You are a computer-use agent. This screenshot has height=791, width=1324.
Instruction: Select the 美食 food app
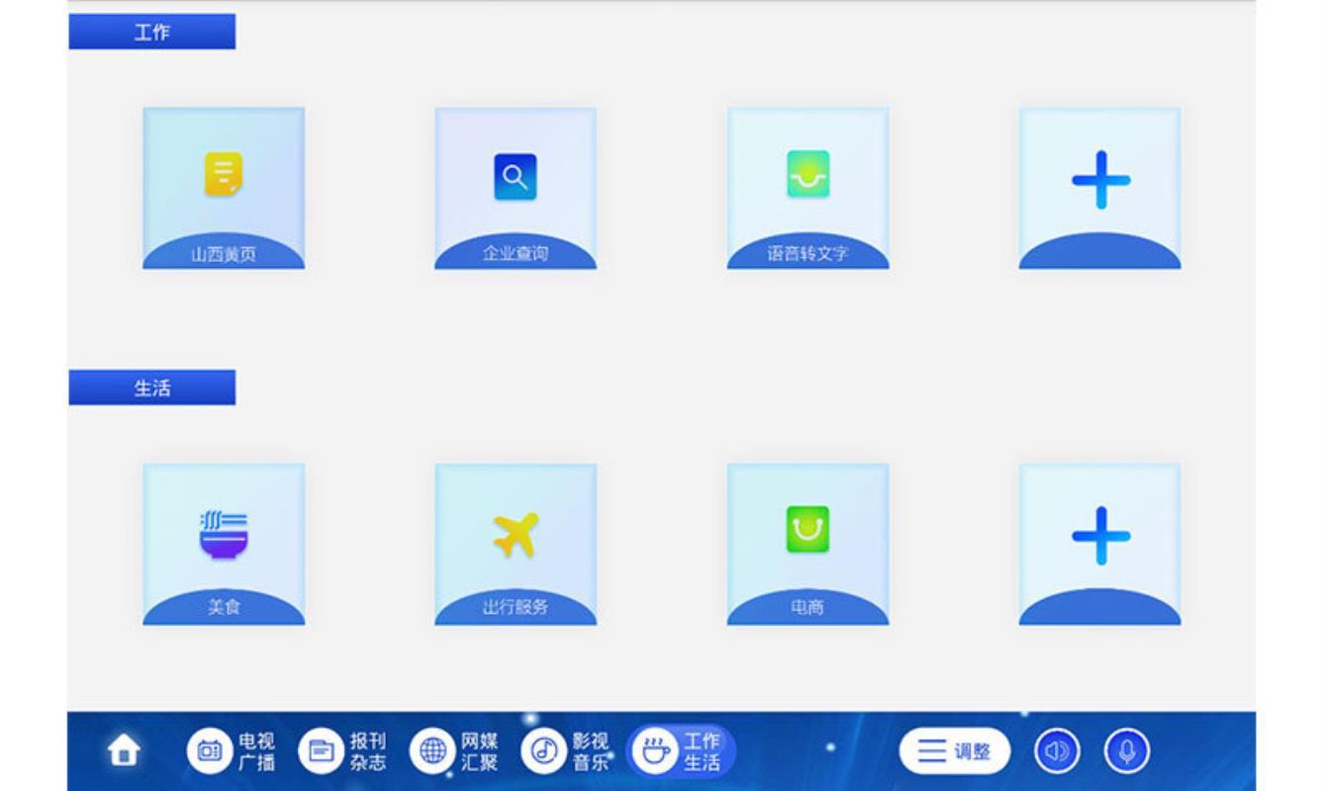pos(224,542)
